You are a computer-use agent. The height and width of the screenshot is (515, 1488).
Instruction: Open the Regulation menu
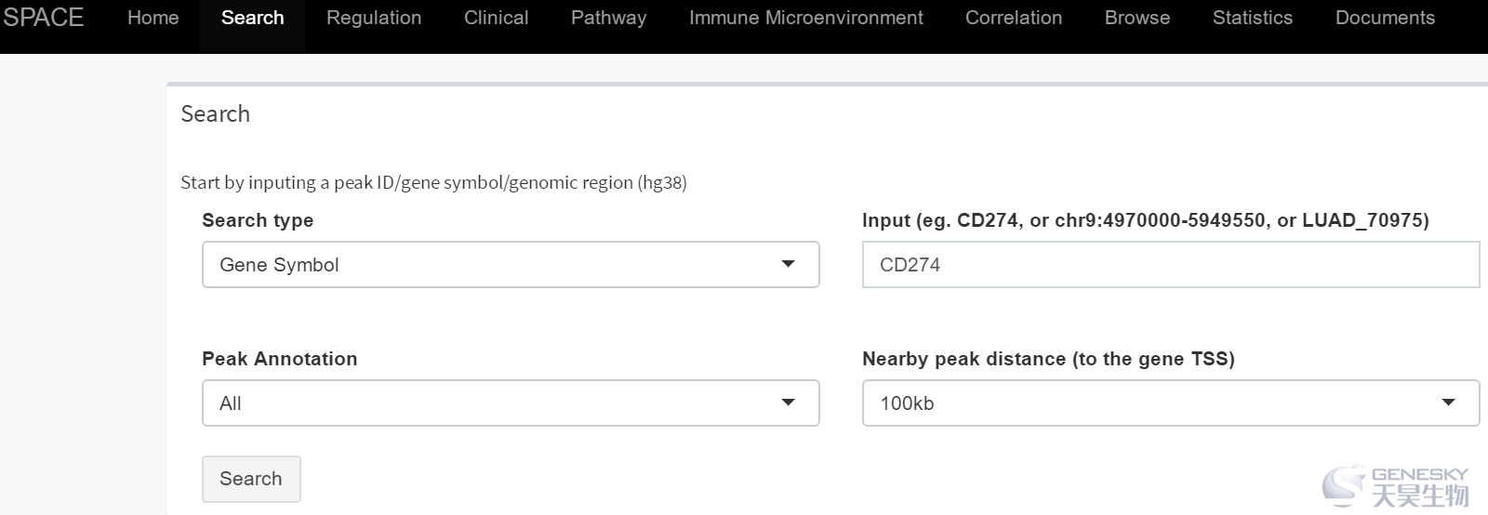[x=374, y=18]
